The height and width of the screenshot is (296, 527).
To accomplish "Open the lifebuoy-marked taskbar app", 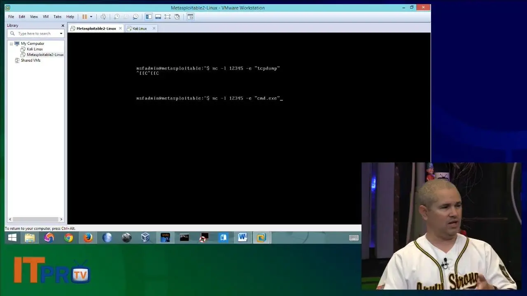I will coord(203,238).
